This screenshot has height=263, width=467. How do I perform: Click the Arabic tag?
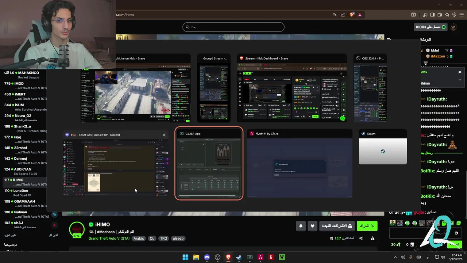(139, 239)
